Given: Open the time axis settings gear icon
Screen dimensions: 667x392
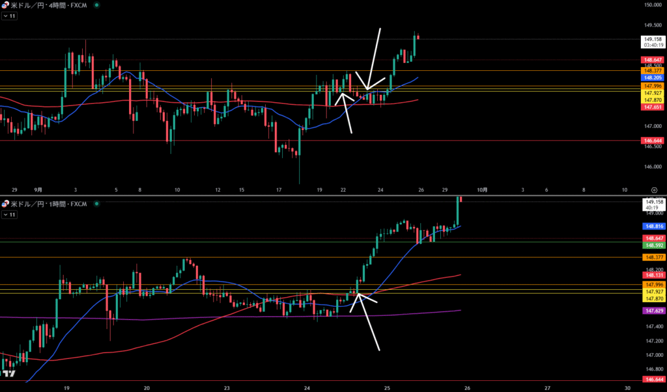Looking at the screenshot, I should 653,190.
